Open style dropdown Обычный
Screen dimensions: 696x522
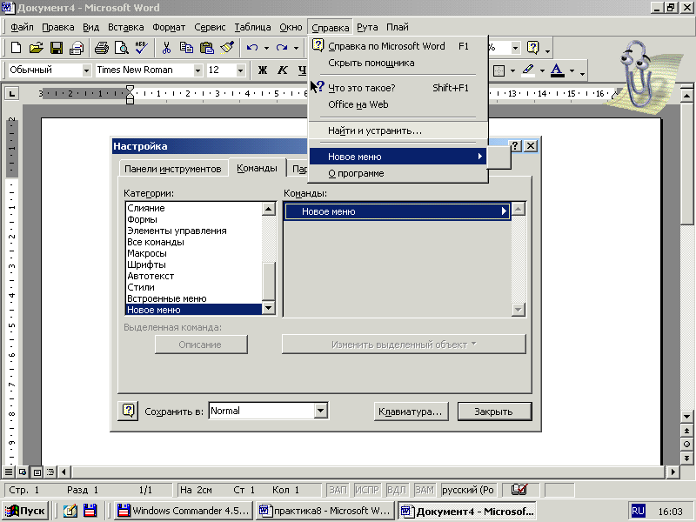point(86,70)
